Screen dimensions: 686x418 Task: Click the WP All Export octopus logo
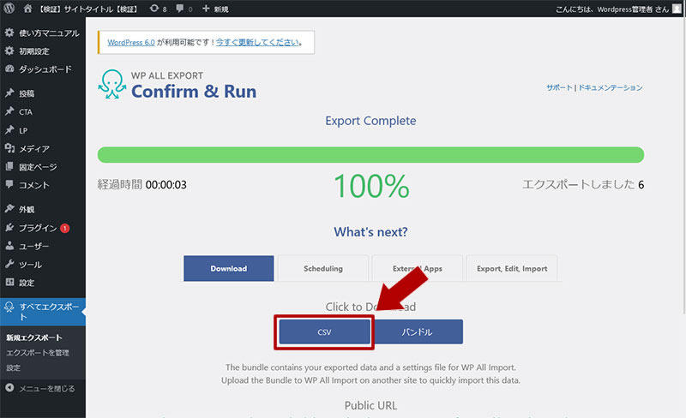coord(112,84)
